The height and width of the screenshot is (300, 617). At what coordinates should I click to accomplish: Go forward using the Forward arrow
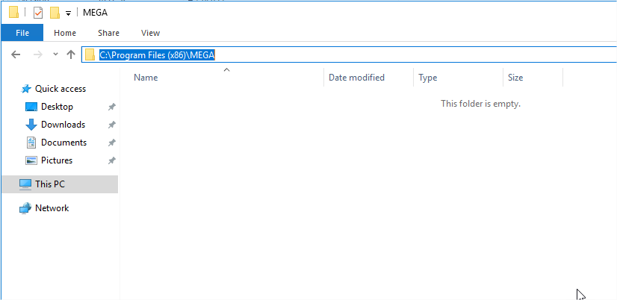coord(37,54)
